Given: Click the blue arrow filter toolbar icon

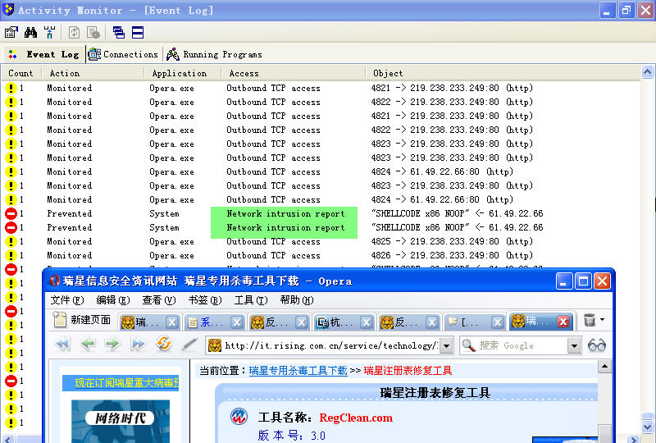Looking at the screenshot, I should 49,33.
